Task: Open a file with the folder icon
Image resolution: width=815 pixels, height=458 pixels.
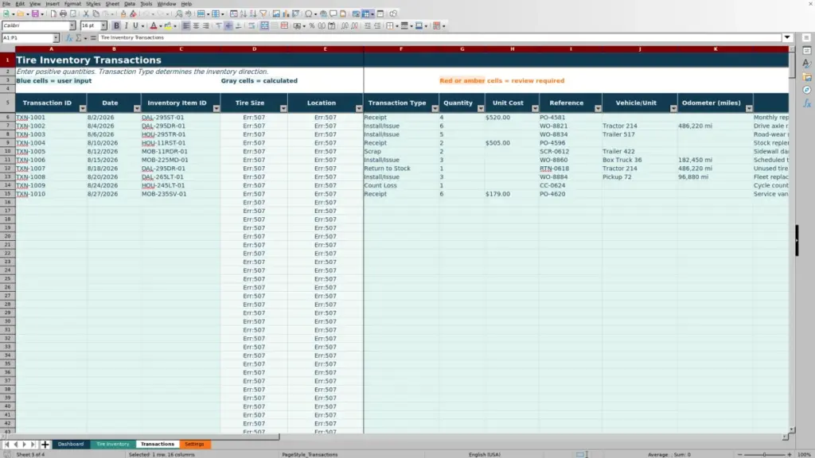Action: click(x=20, y=14)
